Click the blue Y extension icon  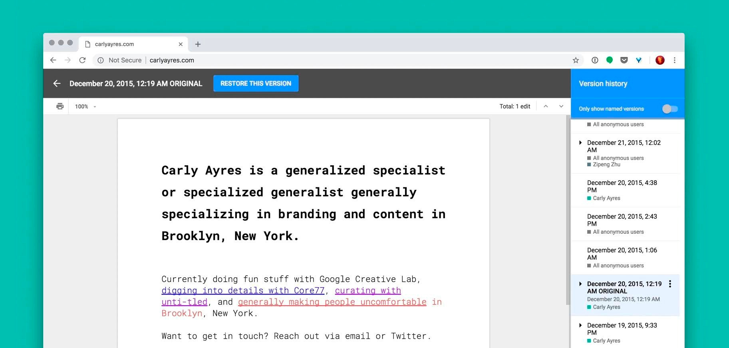tap(639, 60)
